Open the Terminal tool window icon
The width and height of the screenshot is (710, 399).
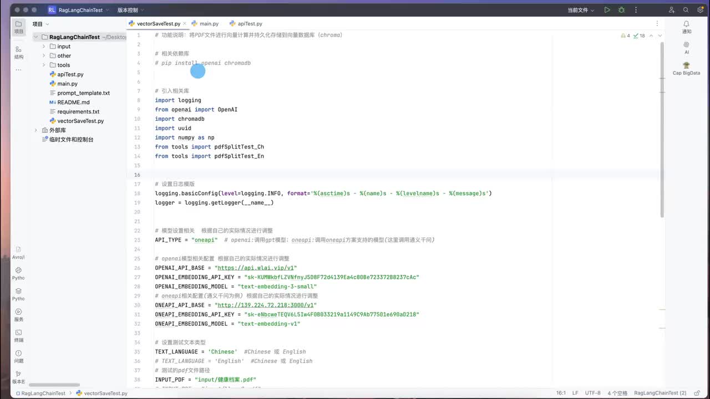pyautogui.click(x=19, y=335)
